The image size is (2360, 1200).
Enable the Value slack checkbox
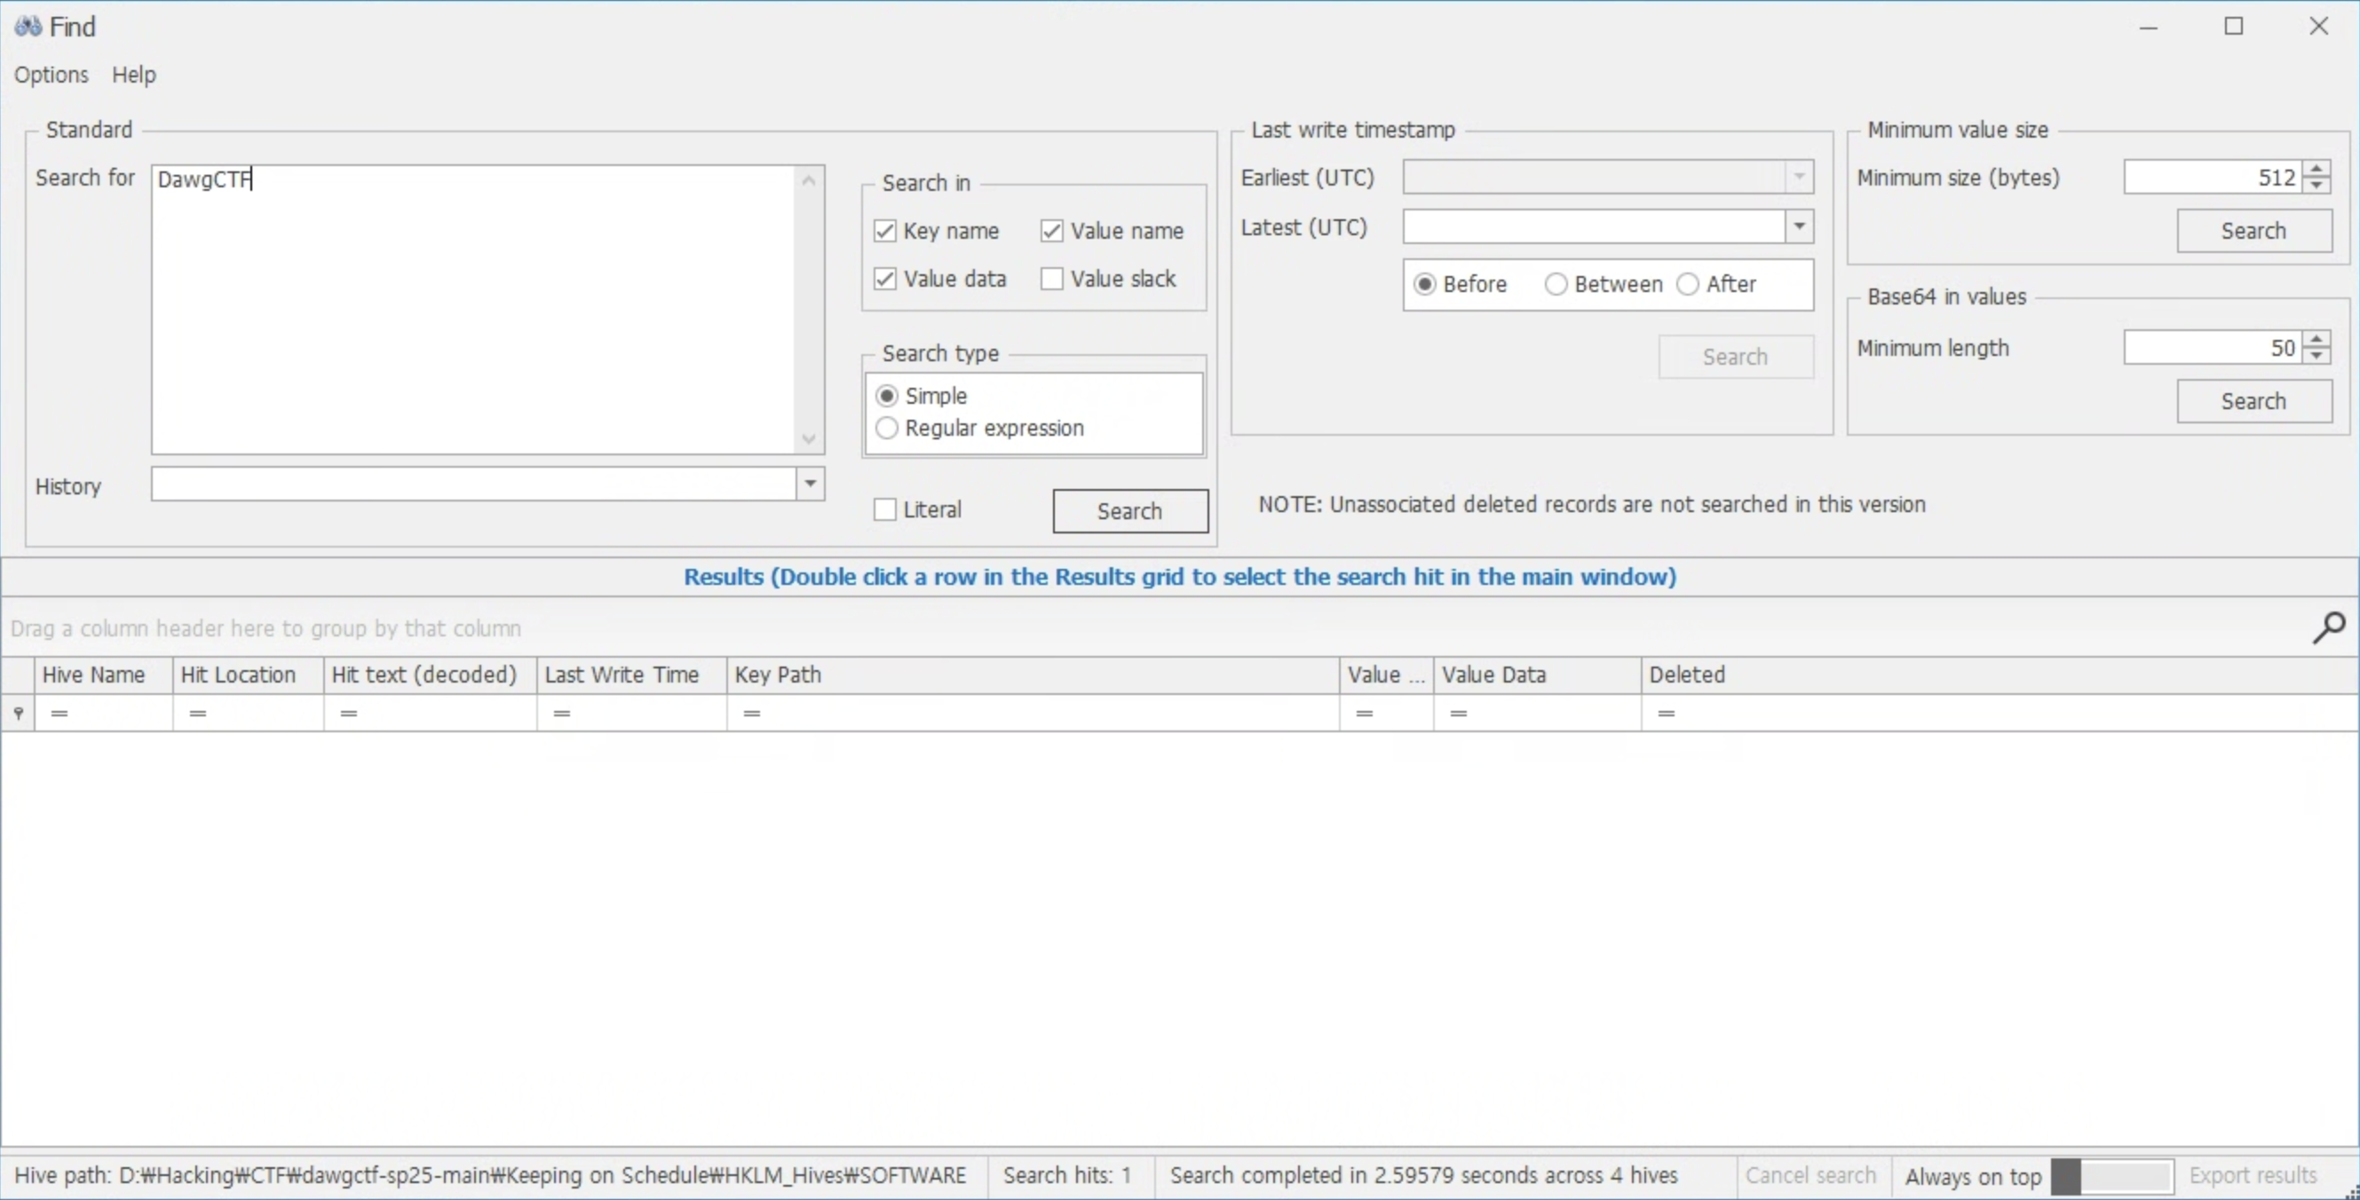coord(1052,279)
